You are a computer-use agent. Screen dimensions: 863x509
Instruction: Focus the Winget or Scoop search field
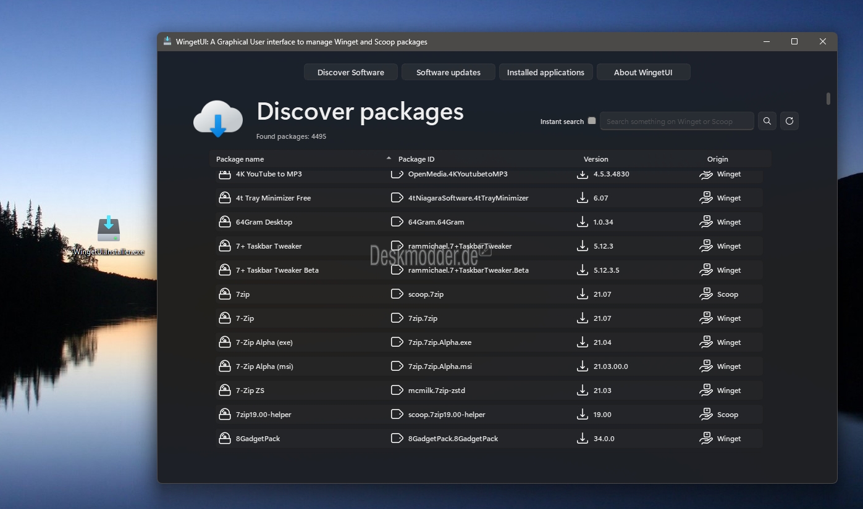[x=677, y=121]
